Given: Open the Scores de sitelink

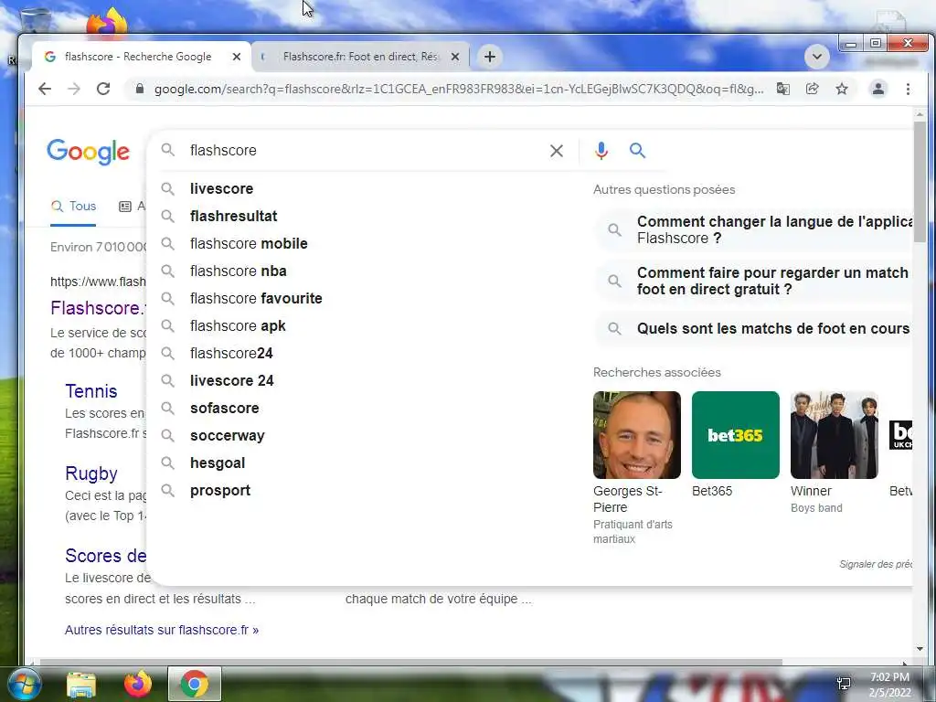Looking at the screenshot, I should 106,556.
